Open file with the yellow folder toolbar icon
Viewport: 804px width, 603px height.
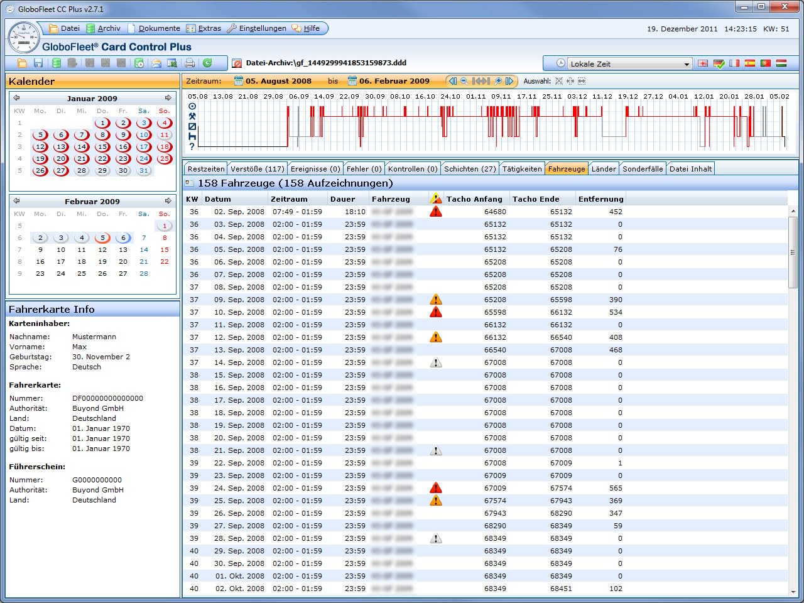(22, 63)
